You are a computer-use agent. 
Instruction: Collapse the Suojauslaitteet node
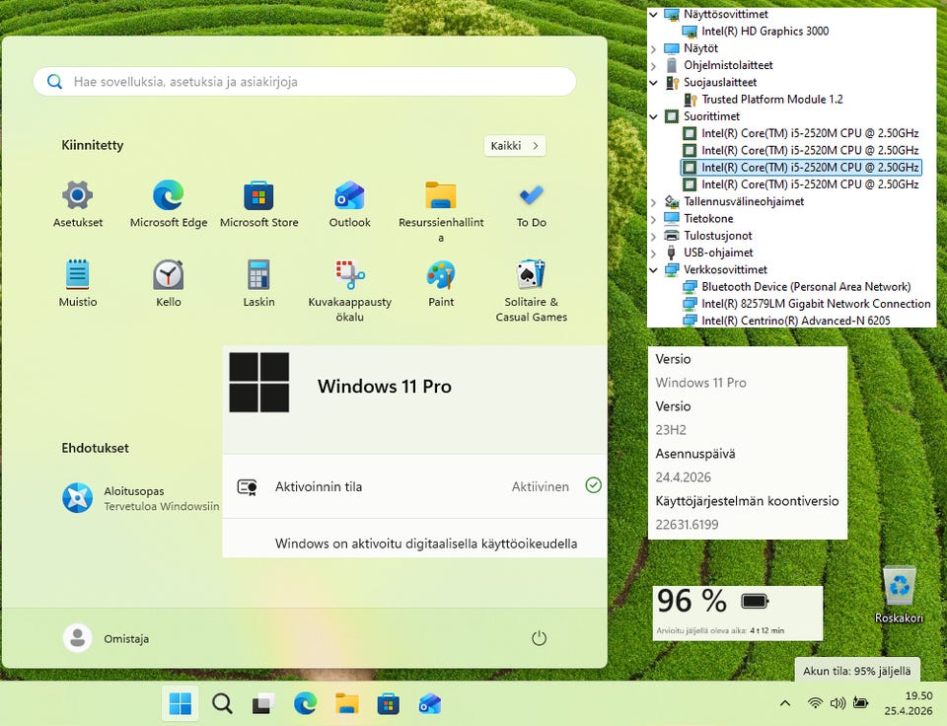click(653, 83)
